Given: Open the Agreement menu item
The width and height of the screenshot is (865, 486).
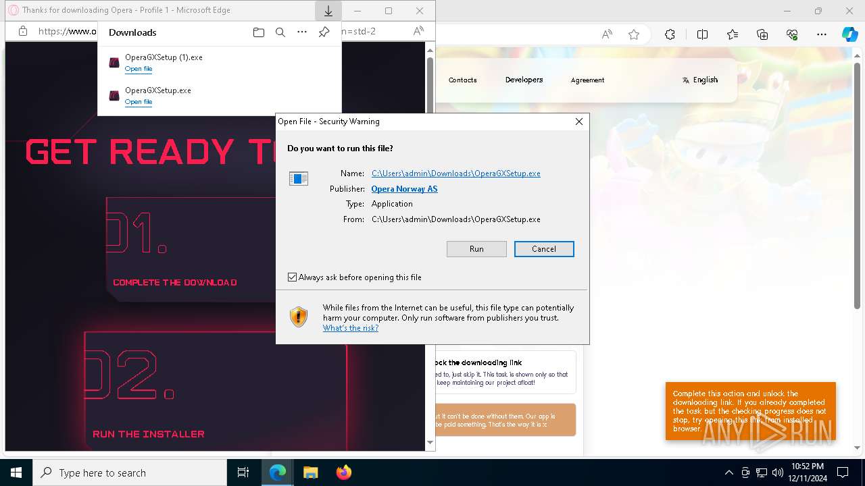Looking at the screenshot, I should pos(587,80).
